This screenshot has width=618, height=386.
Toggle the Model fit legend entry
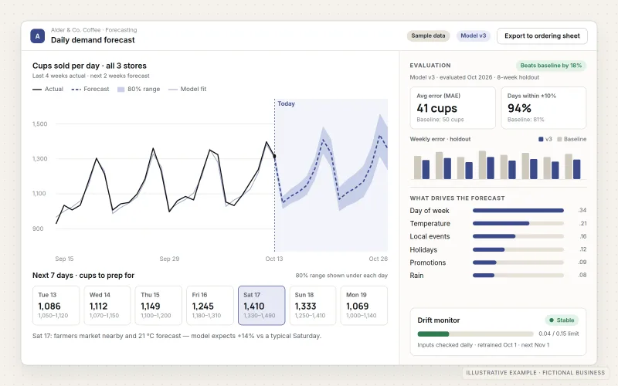[187, 89]
